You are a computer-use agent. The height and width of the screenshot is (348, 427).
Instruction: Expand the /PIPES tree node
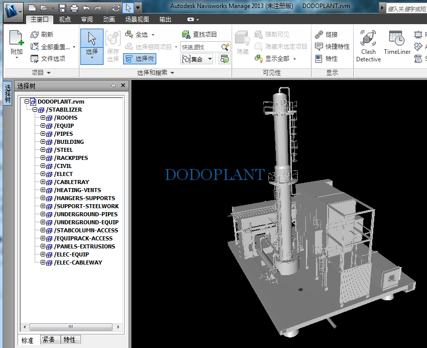43,134
